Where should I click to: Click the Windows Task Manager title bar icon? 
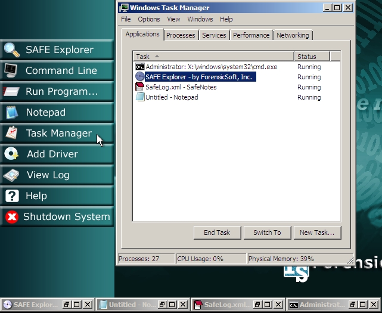tap(124, 8)
